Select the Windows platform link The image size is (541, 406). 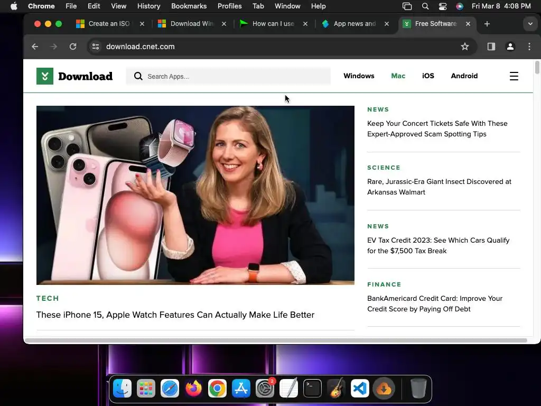359,76
